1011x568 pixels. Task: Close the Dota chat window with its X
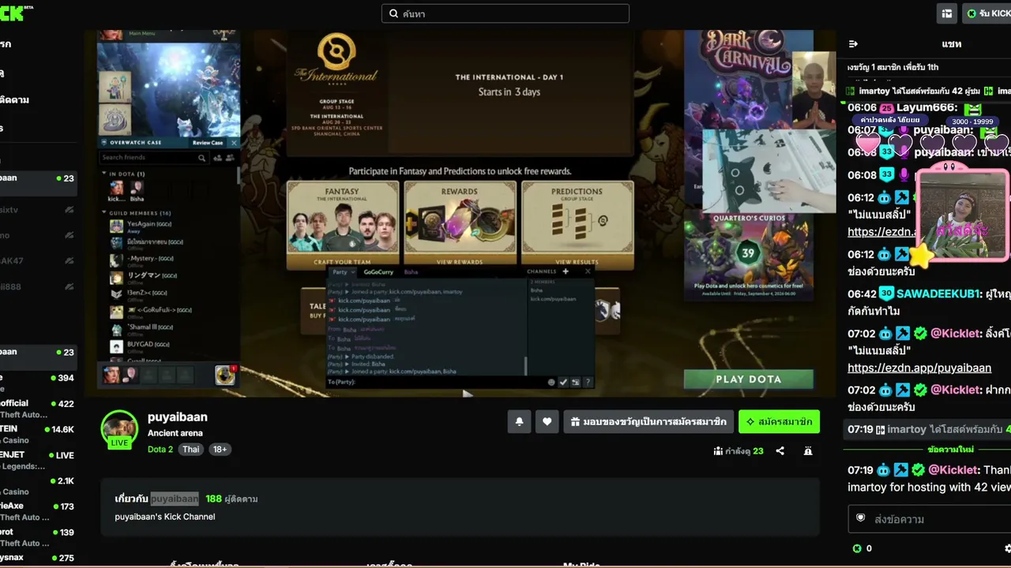point(588,271)
